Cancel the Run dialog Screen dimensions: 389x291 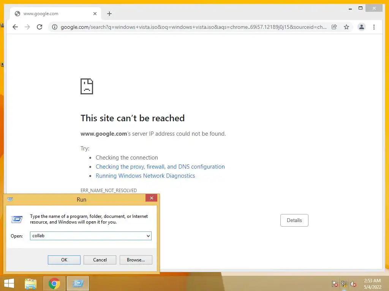100,260
